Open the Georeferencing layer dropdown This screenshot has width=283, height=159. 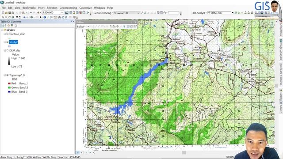click(x=138, y=13)
